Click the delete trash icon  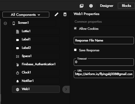pos(65,14)
